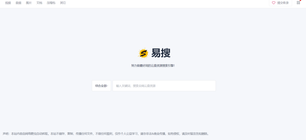Expand the 综合全部 category dropdown
This screenshot has height=140, width=306.
(101, 86)
